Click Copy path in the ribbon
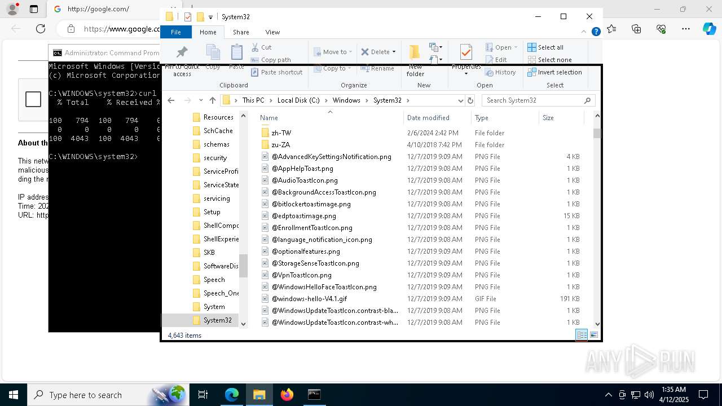Image resolution: width=722 pixels, height=406 pixels. [271, 60]
